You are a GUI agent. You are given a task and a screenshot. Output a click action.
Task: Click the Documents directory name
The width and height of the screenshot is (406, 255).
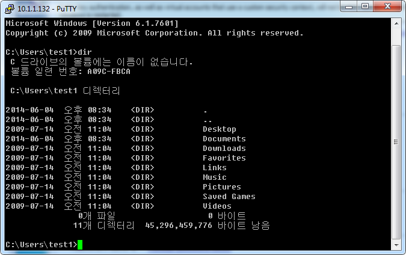tap(224, 139)
